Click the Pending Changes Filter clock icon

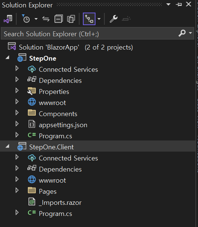26,19
